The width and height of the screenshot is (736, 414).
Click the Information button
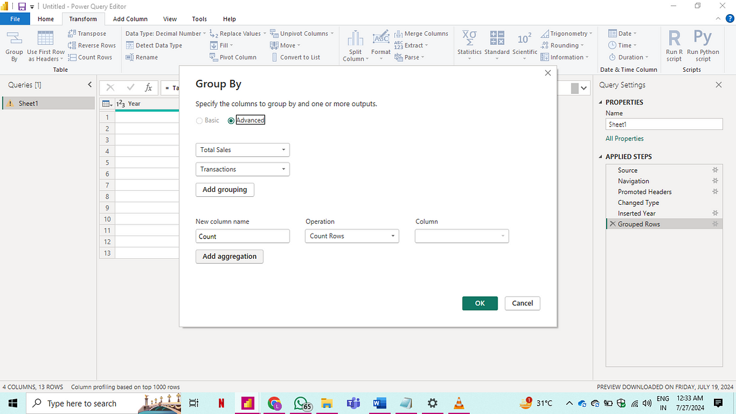(564, 57)
